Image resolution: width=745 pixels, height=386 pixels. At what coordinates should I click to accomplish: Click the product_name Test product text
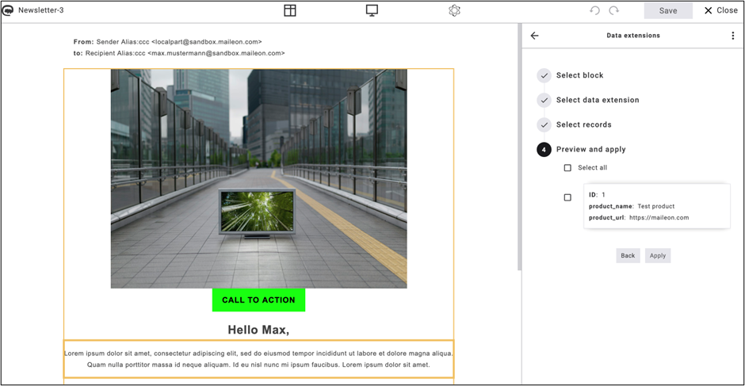point(656,206)
